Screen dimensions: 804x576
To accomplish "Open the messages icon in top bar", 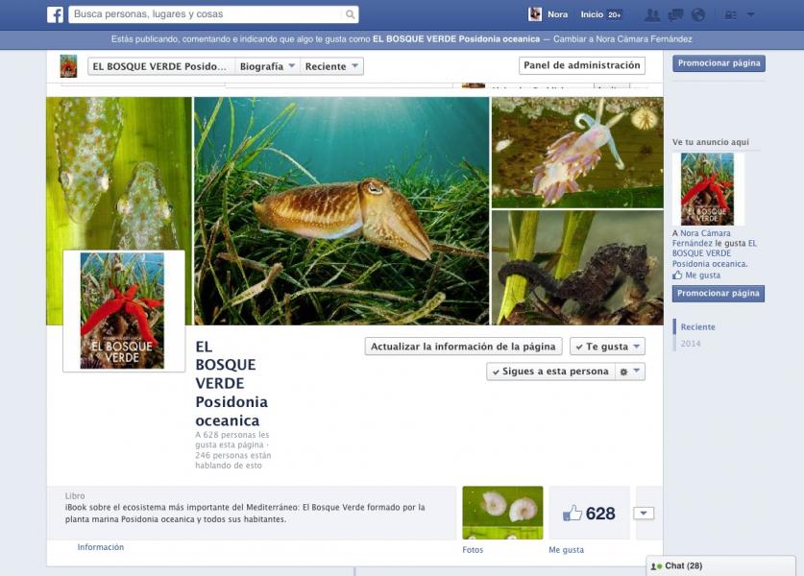I will pyautogui.click(x=676, y=14).
